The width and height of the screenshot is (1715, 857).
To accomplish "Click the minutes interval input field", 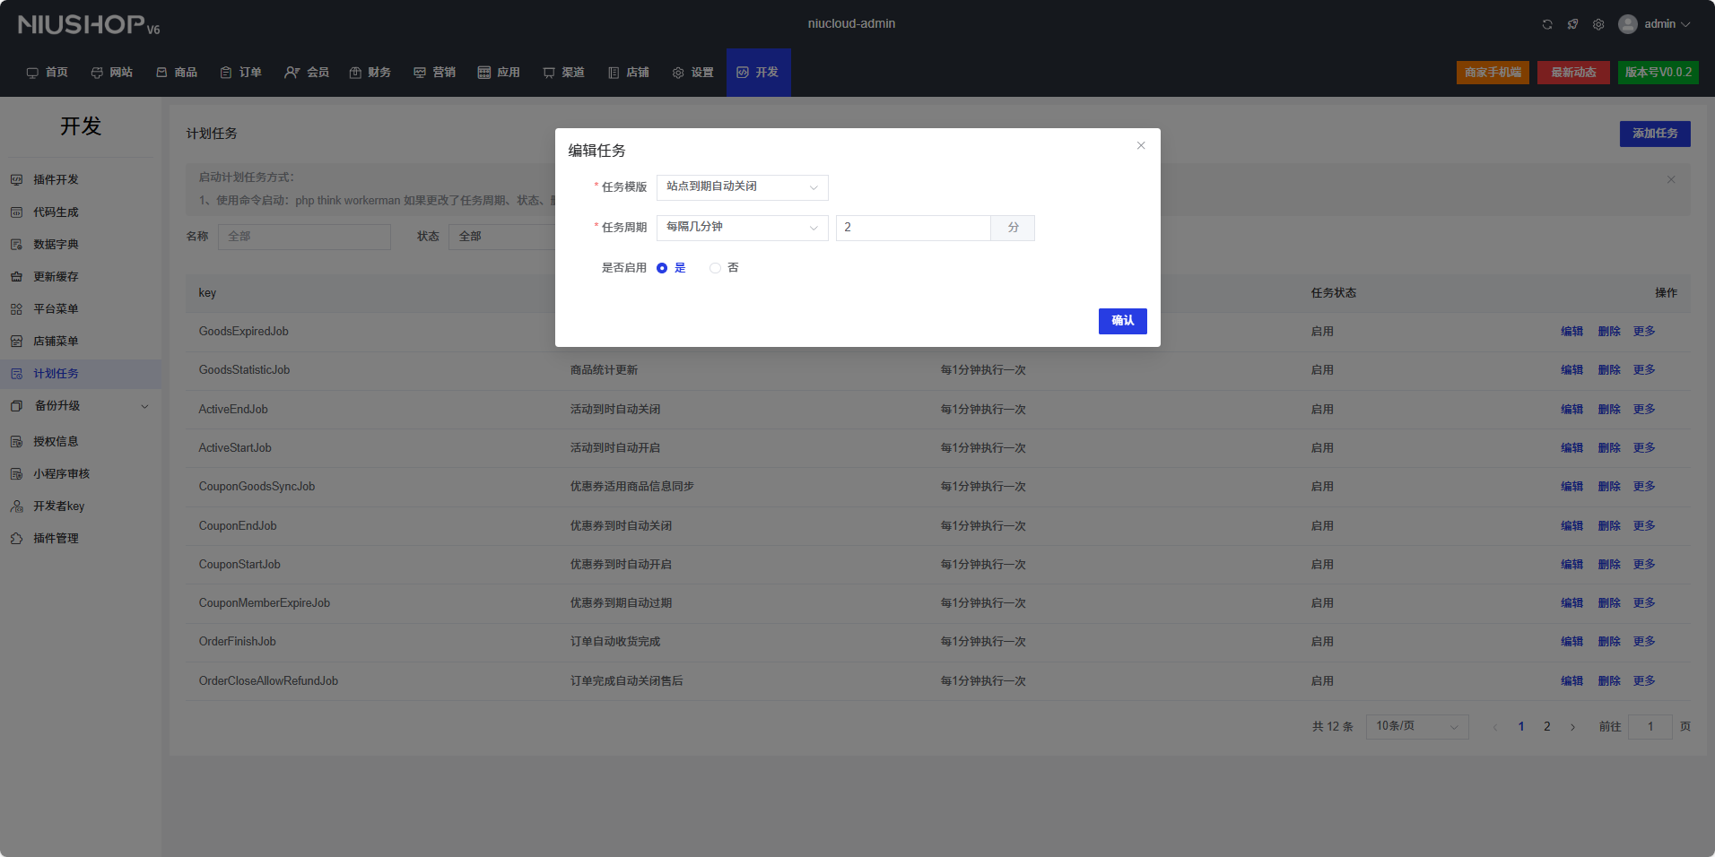I will (x=912, y=228).
